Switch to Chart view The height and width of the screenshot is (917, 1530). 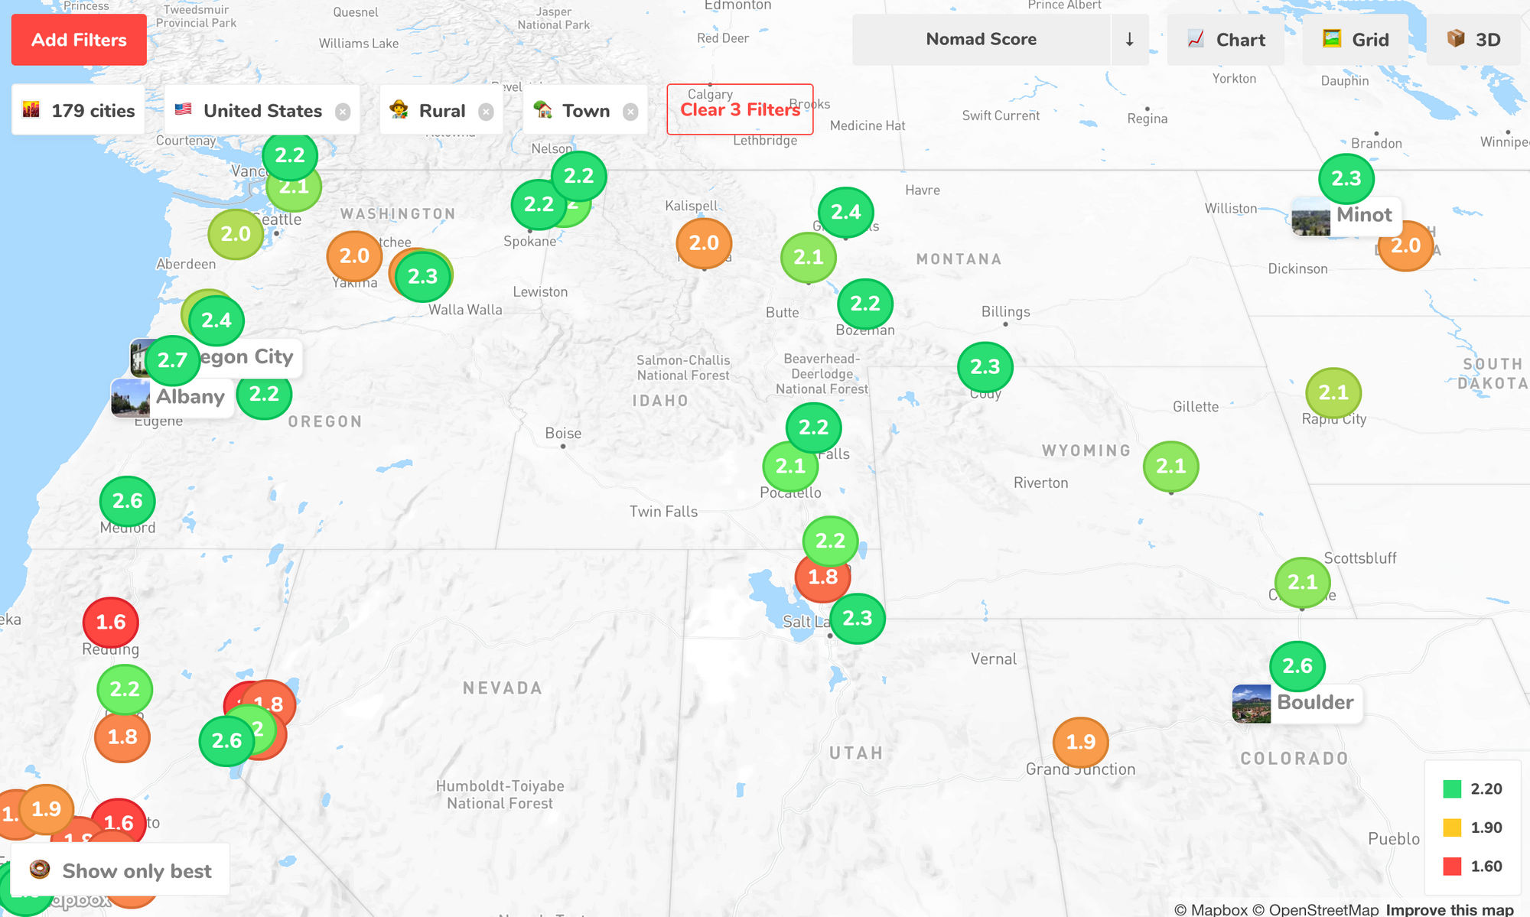1226,40
